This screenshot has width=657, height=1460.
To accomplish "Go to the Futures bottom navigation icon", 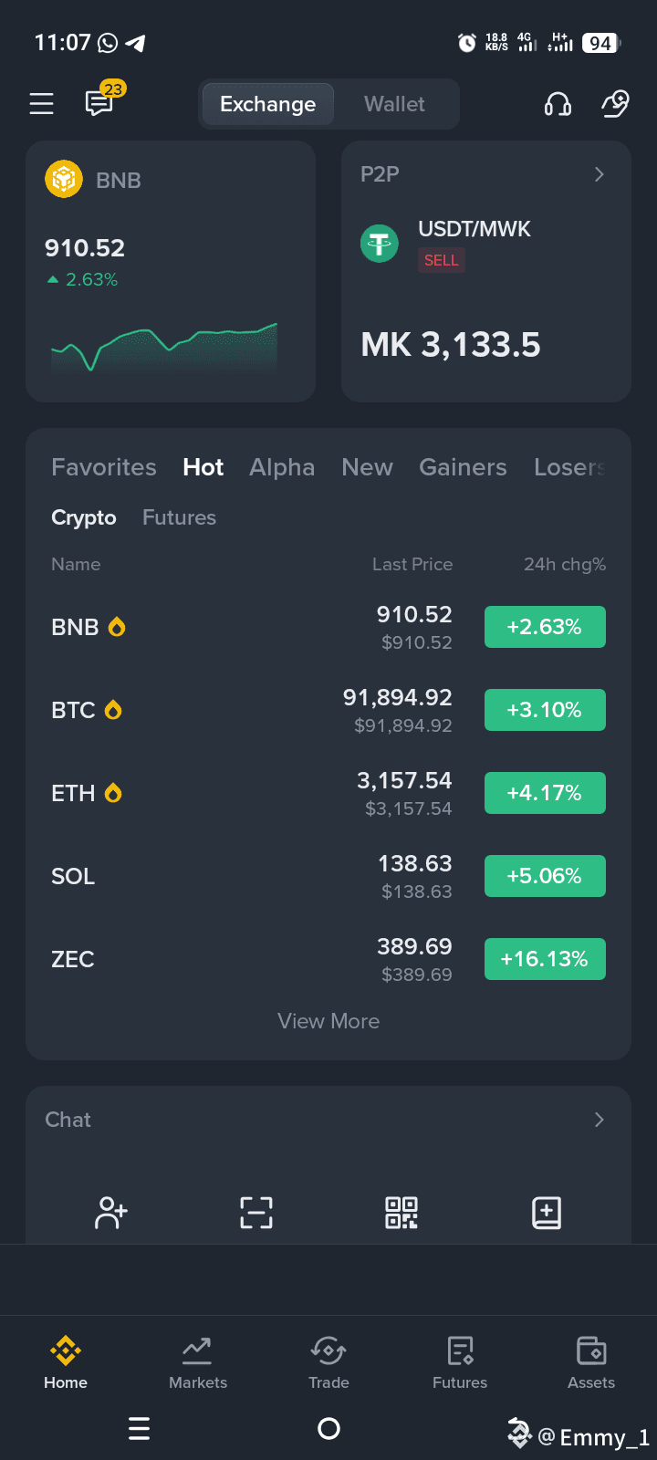I will click(460, 1362).
